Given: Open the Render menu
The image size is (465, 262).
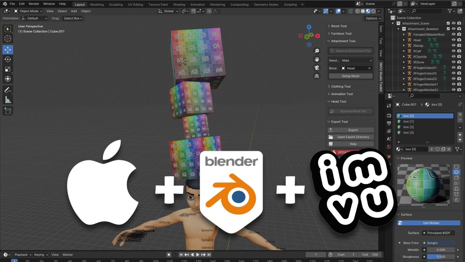Looking at the screenshot, I should pyautogui.click(x=34, y=4).
